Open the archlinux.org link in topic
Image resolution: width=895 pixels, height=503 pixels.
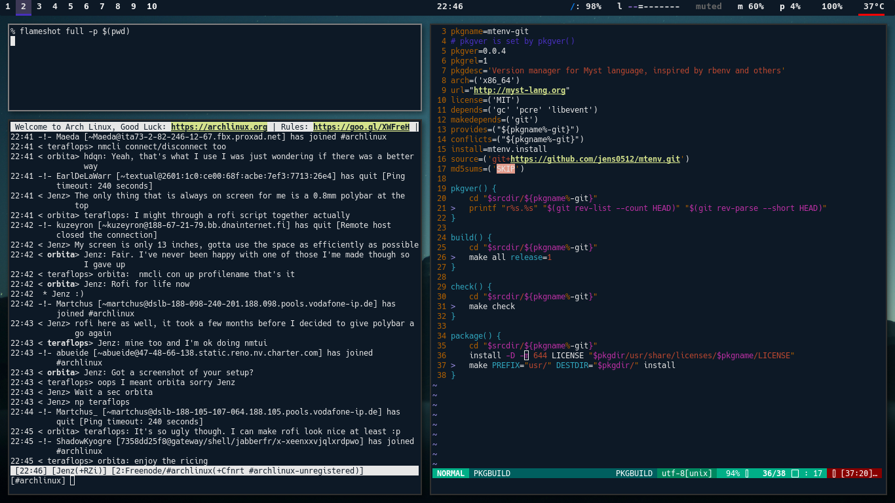tap(219, 127)
